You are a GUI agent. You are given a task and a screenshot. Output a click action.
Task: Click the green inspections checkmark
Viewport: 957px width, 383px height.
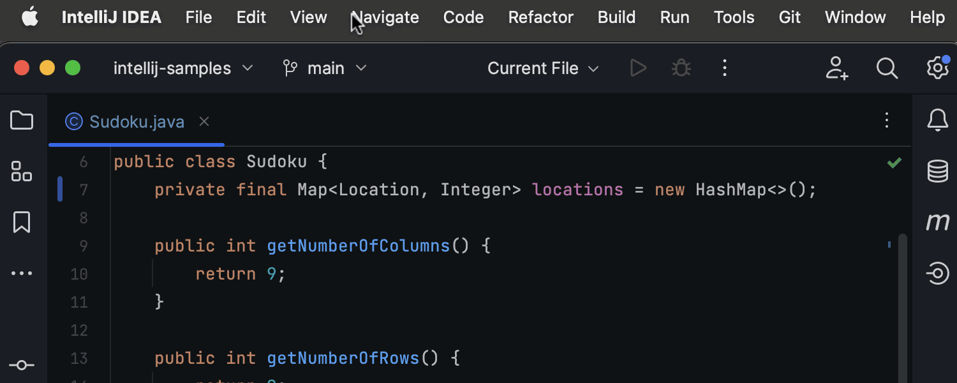coord(894,161)
